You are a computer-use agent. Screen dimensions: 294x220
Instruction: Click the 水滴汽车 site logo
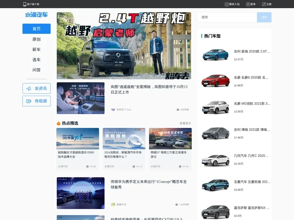[x=36, y=15]
